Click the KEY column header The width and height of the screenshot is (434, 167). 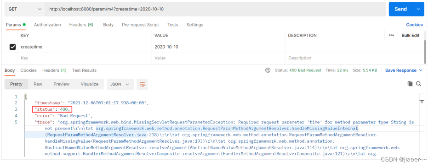coord(25,35)
